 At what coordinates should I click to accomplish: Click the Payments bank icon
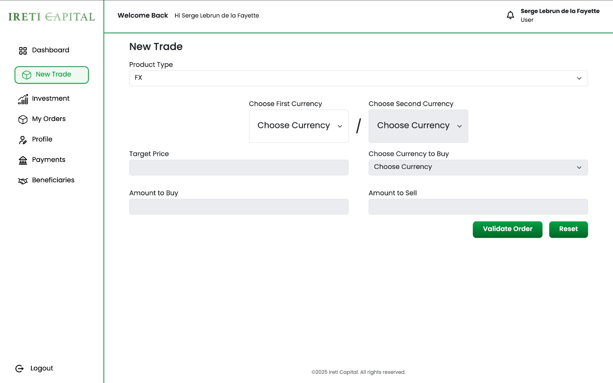click(23, 160)
